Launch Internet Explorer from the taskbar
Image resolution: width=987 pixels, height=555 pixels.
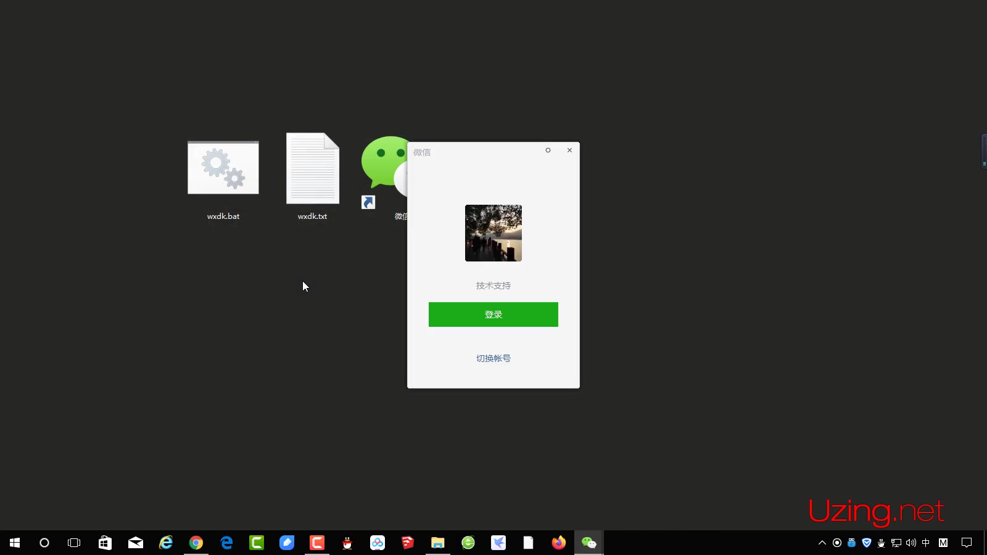[x=166, y=543]
